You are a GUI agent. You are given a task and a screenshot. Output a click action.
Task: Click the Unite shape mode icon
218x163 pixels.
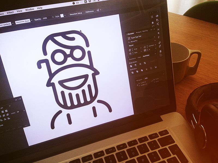pos(131,66)
